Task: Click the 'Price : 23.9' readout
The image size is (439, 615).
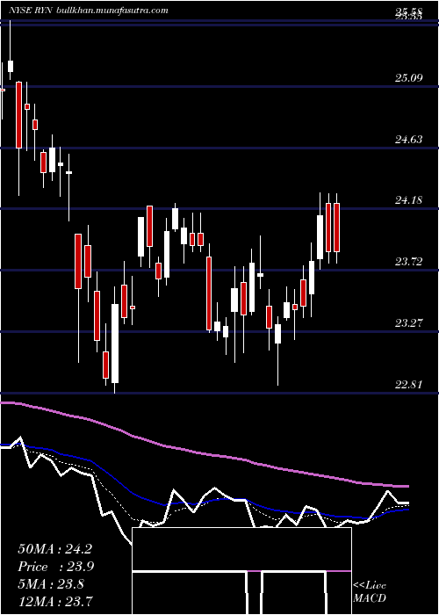Action: [56, 567]
